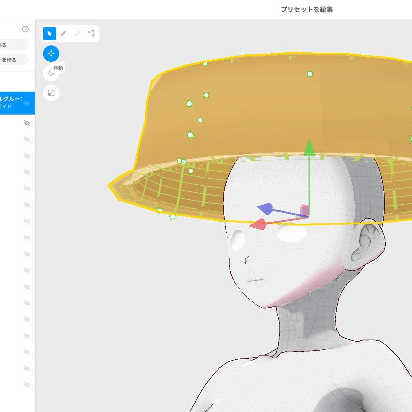The height and width of the screenshot is (412, 412).
Task: Select a green control point on the hat brim
Action: pos(188,104)
